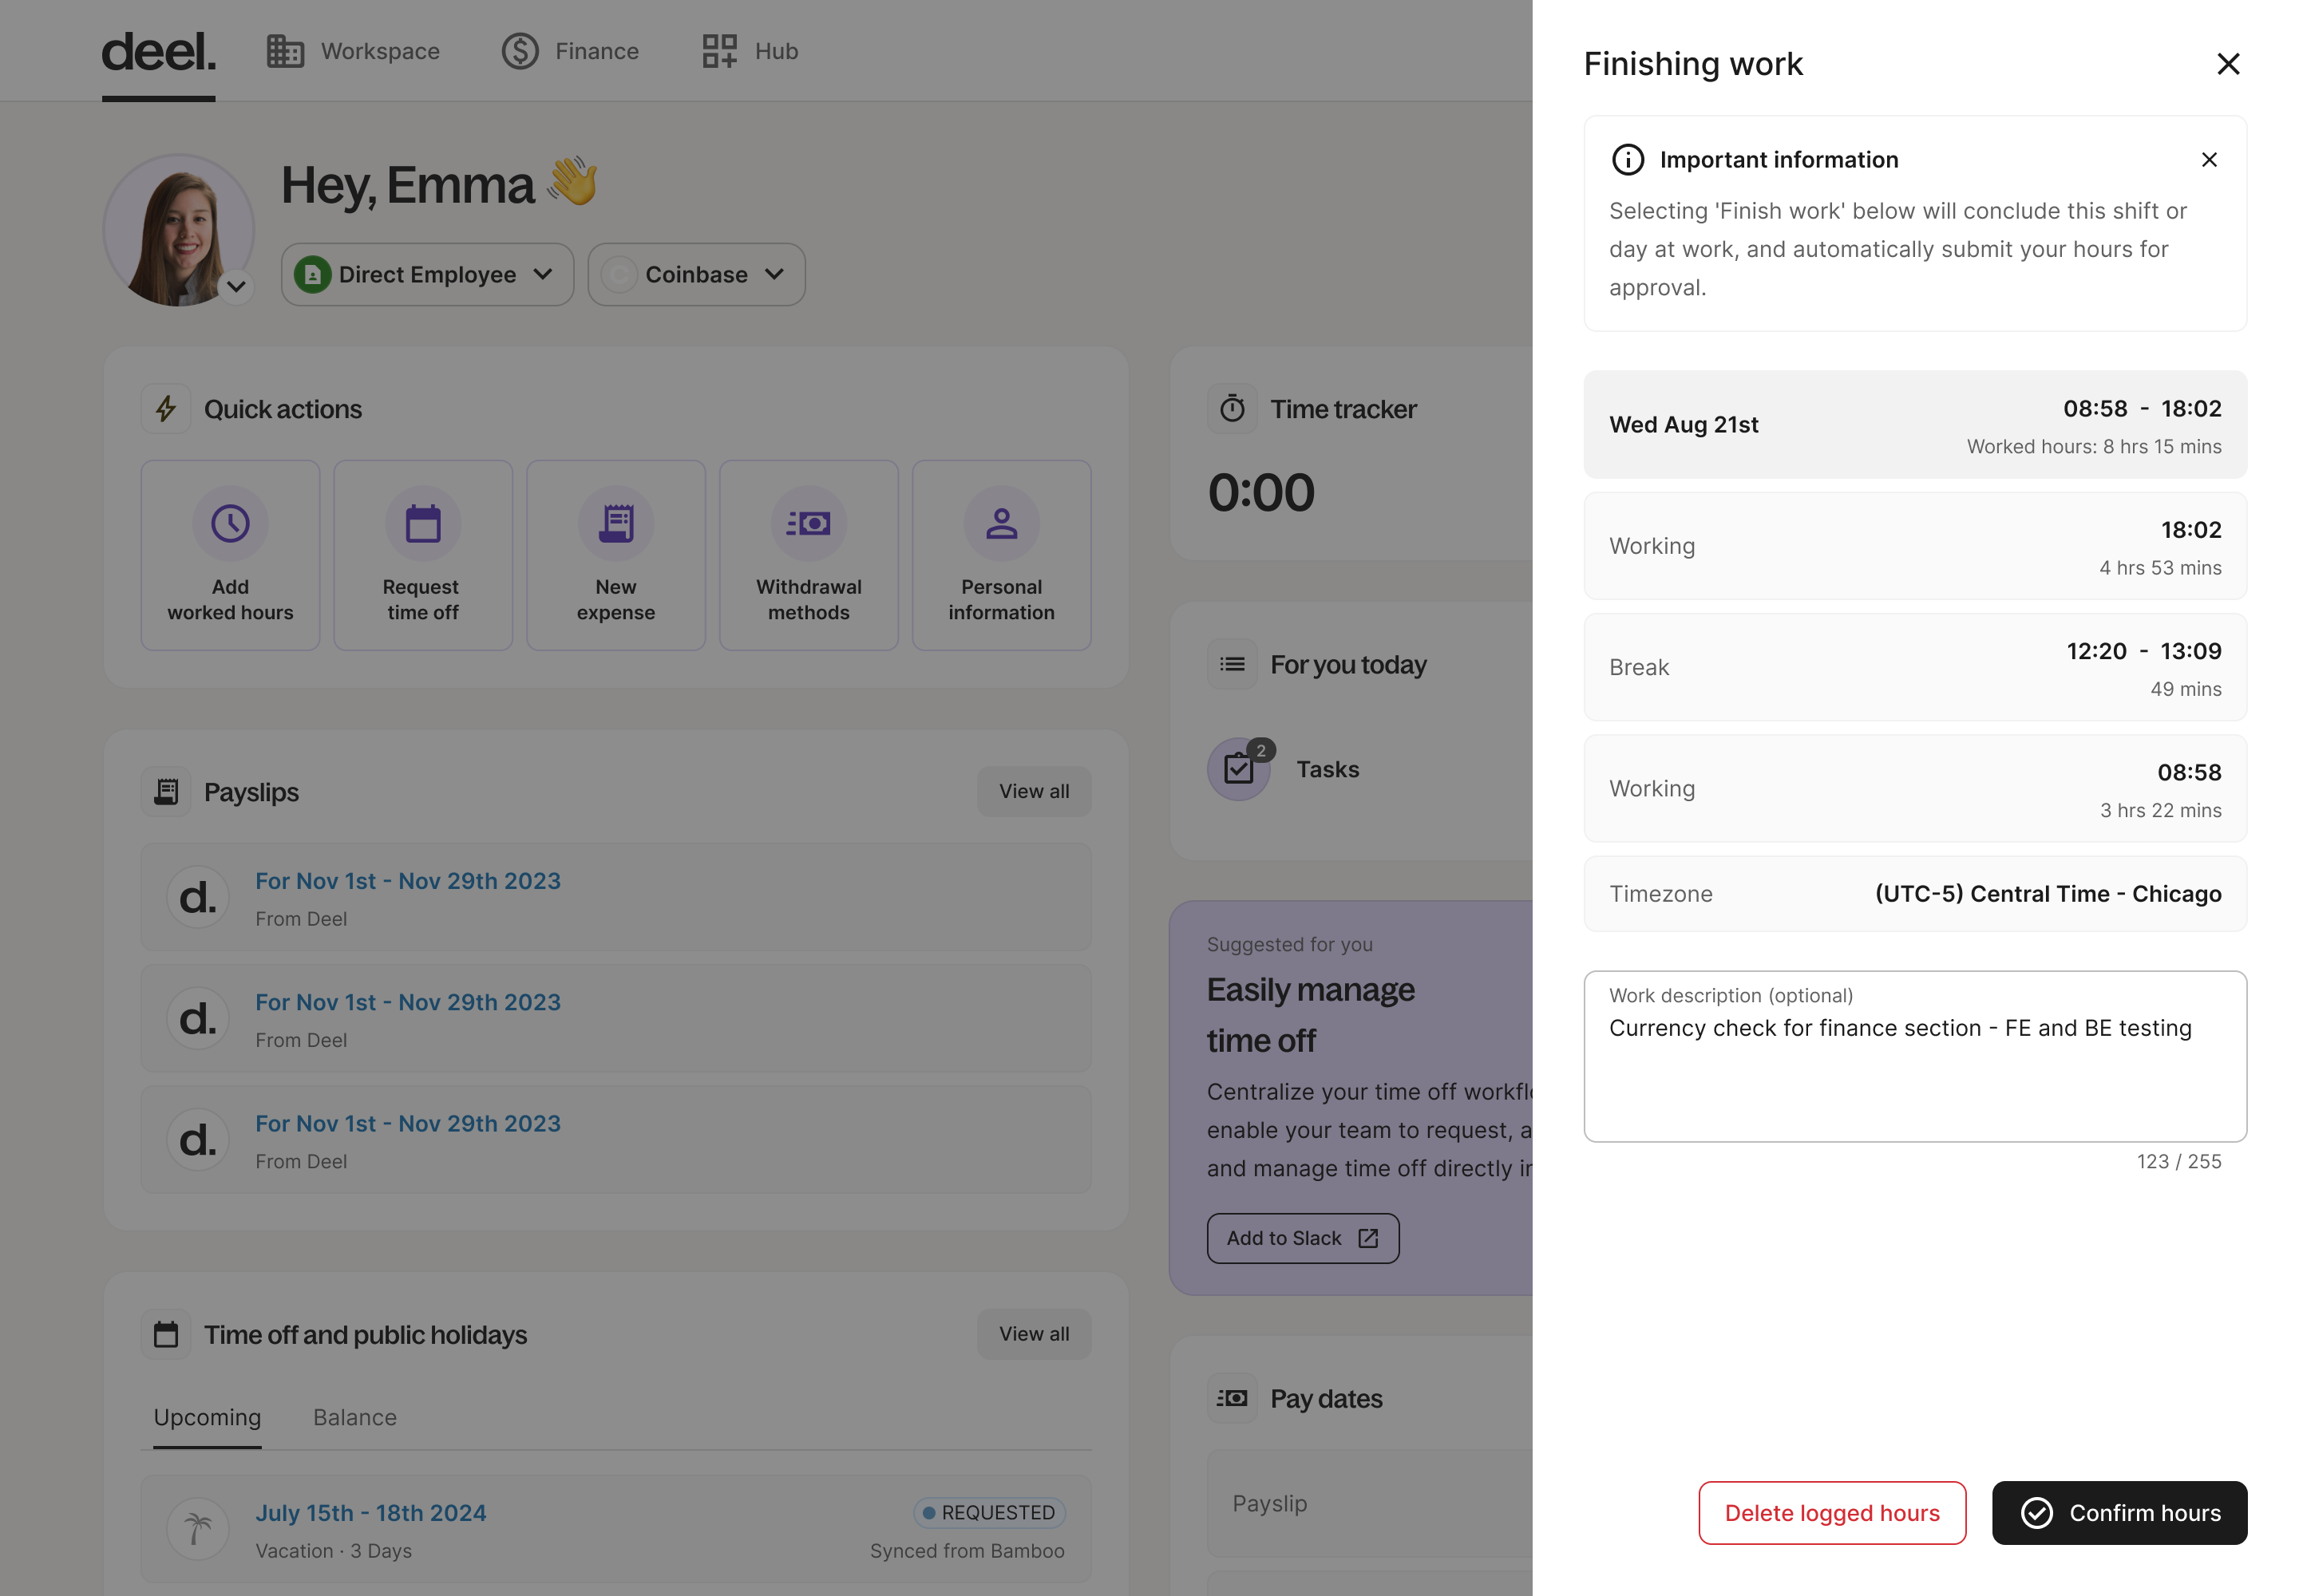Viewport: 2299px width, 1596px height.
Task: Click the REQUESTED status badge
Action: [989, 1513]
